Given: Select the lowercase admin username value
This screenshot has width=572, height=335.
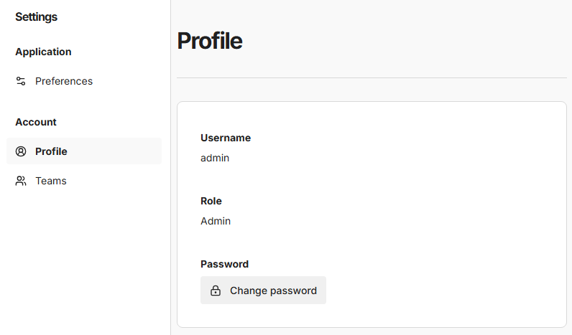Looking at the screenshot, I should (215, 158).
